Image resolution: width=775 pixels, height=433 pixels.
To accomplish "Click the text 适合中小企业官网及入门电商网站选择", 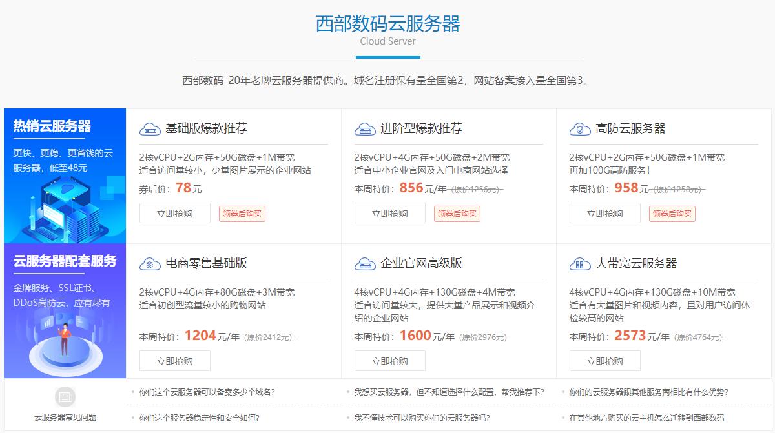I will coord(431,170).
